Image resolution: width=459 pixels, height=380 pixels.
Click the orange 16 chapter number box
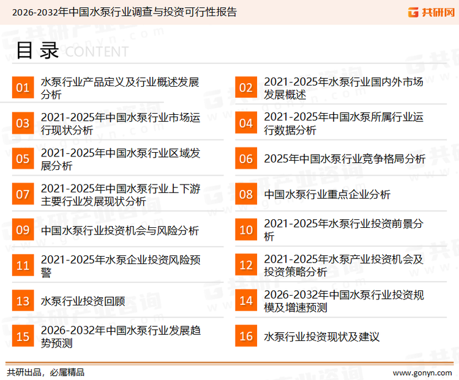pyautogui.click(x=246, y=336)
